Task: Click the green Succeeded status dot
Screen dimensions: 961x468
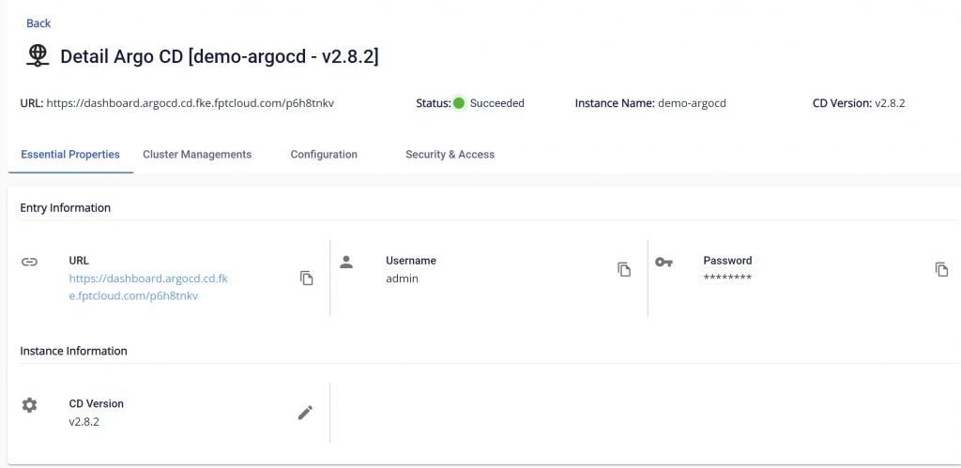Action: 458,103
